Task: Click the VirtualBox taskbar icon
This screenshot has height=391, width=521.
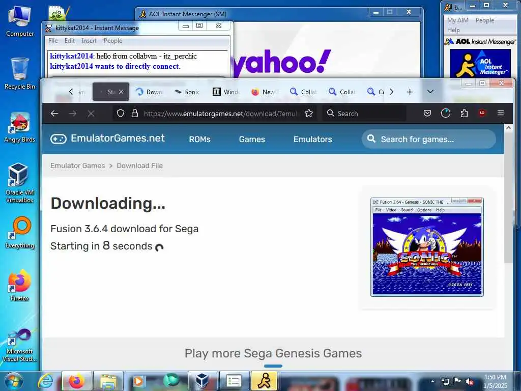Action: pos(202,381)
